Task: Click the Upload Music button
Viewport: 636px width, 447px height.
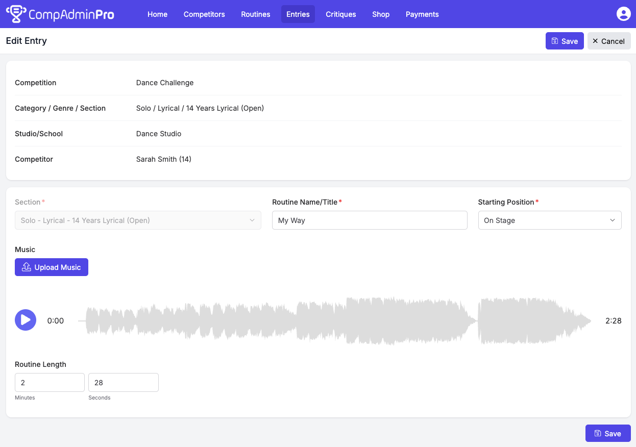Action: pyautogui.click(x=52, y=267)
